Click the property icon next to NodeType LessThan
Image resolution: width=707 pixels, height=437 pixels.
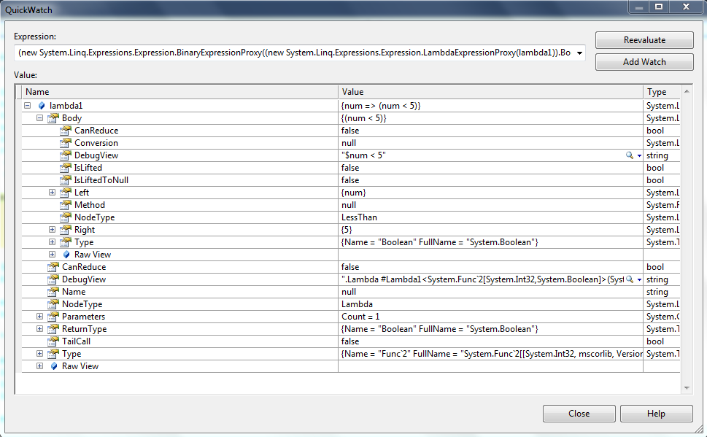click(x=63, y=217)
